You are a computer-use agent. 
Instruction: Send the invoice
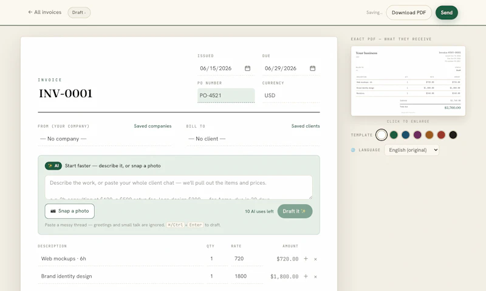click(x=447, y=12)
